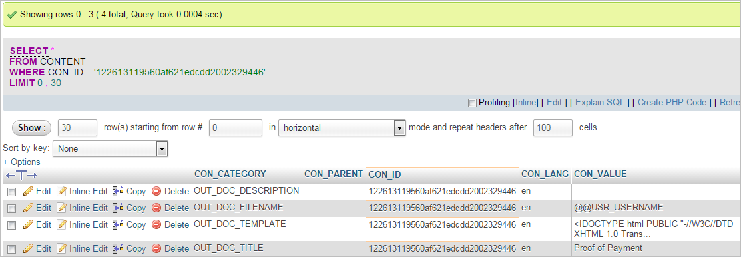Click the 'en' language cell in OUT_DOC_FILENAME row

click(545, 208)
